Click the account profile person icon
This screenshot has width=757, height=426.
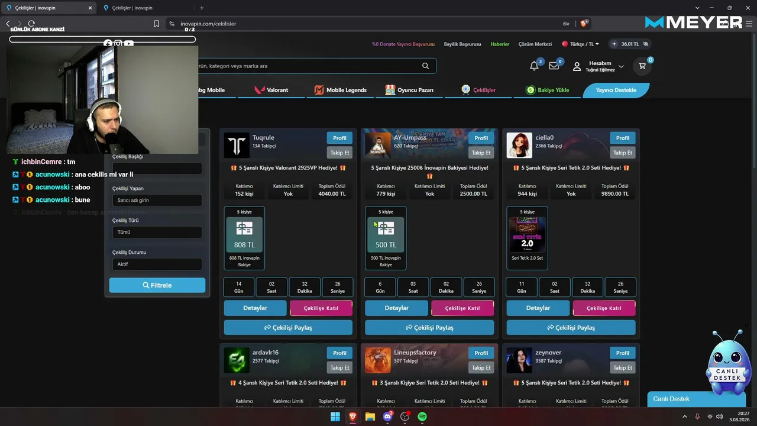point(577,66)
